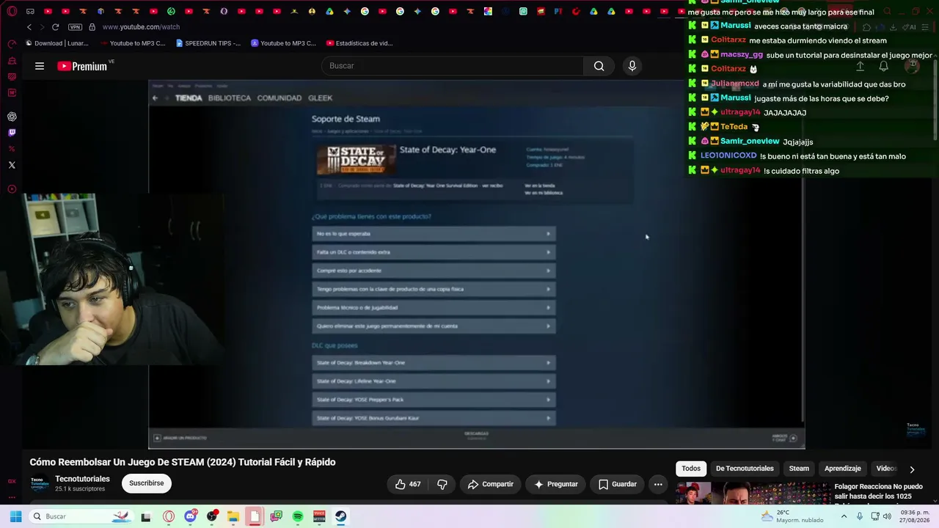Viewport: 939px width, 528px height.
Task: Select the 'Steam' filter chip
Action: coord(799,469)
